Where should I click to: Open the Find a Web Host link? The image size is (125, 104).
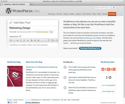point(75,67)
